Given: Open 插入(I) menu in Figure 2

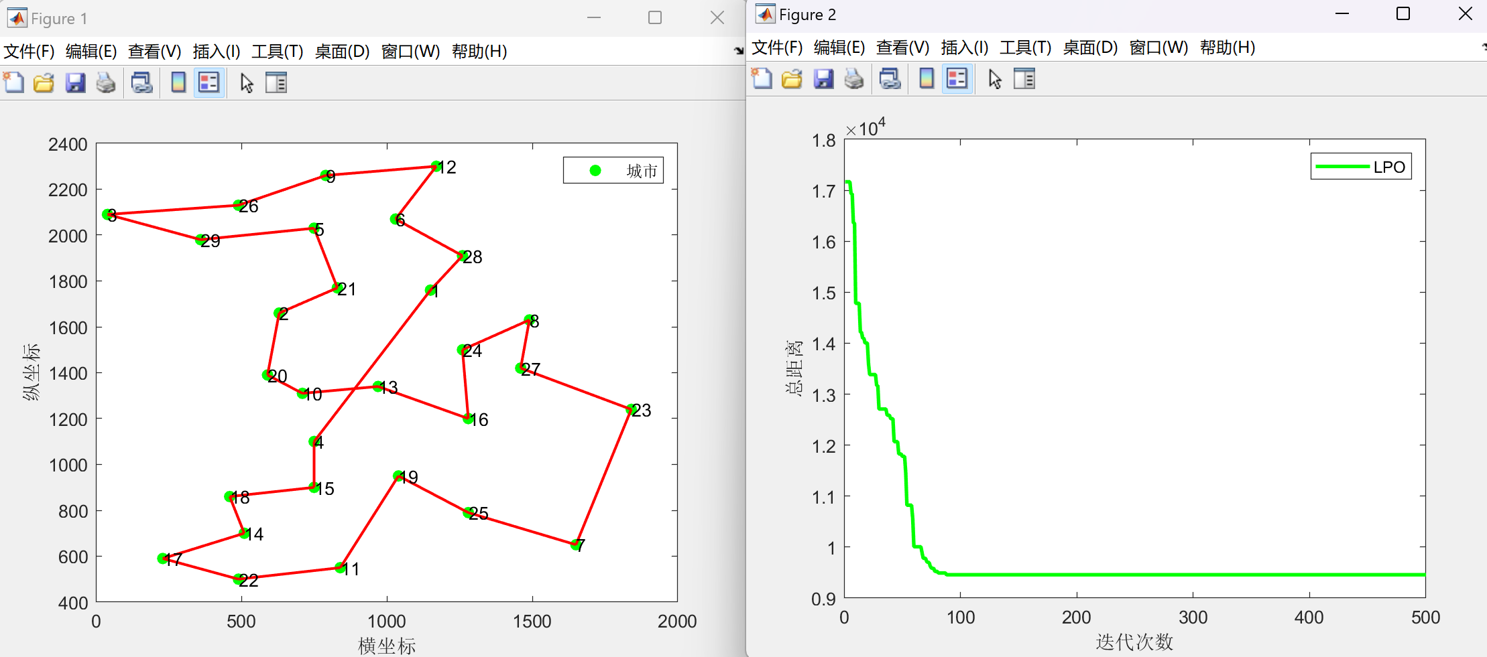Looking at the screenshot, I should point(964,48).
